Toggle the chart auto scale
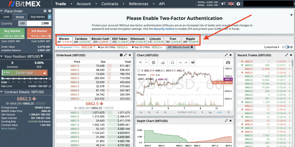The image size is (295, 147). point(219,112)
